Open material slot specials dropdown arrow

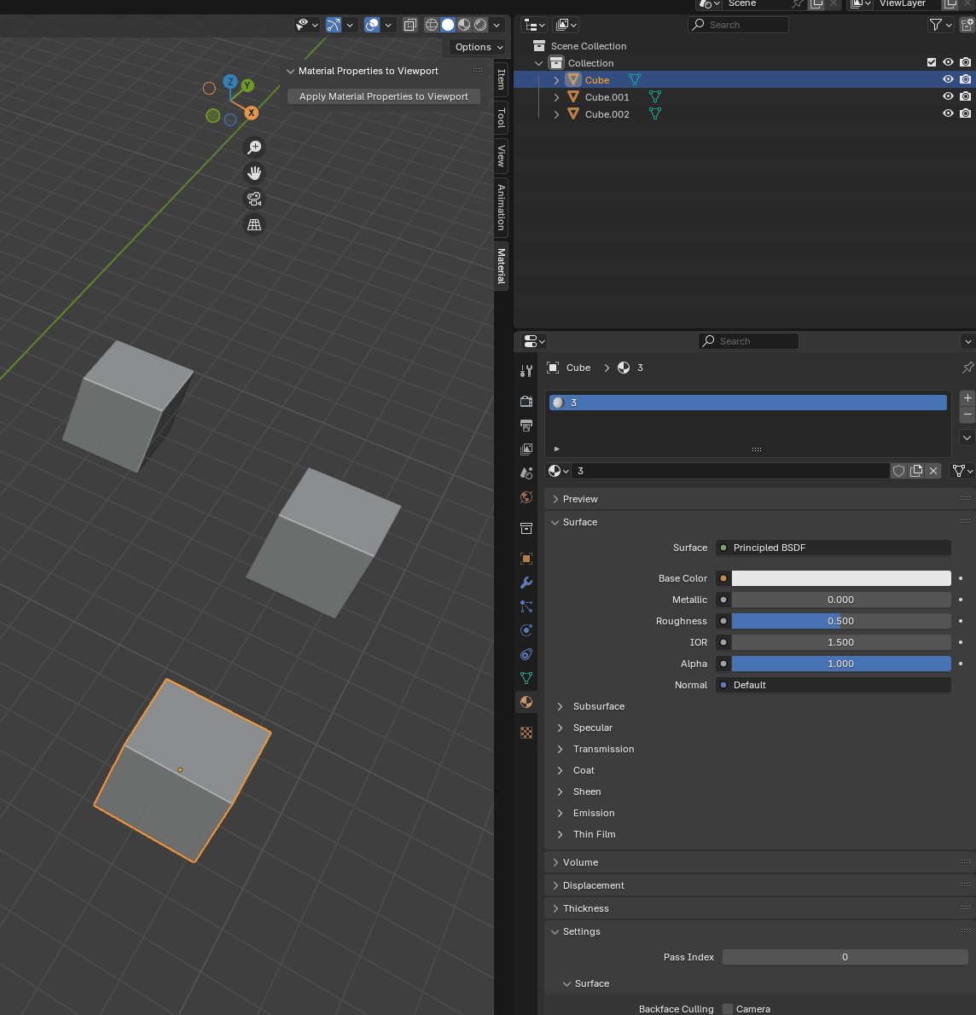pos(967,438)
